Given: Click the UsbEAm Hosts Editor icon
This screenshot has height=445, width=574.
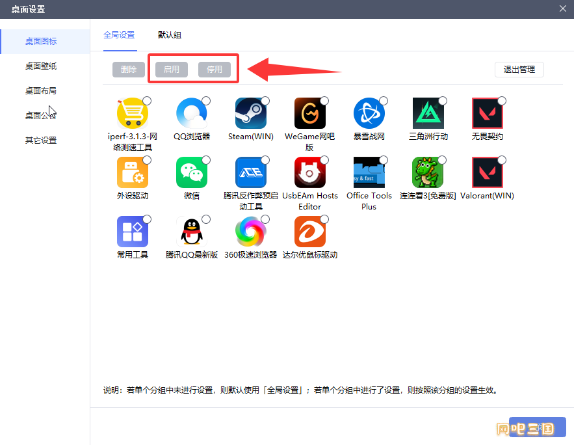Looking at the screenshot, I should pos(309,172).
